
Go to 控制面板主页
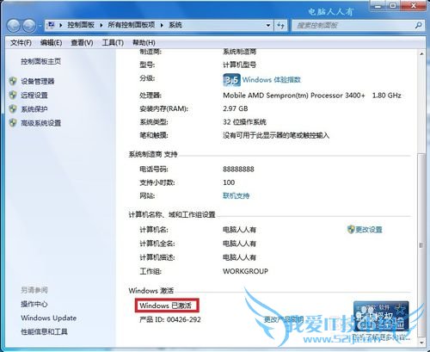pyautogui.click(x=40, y=61)
